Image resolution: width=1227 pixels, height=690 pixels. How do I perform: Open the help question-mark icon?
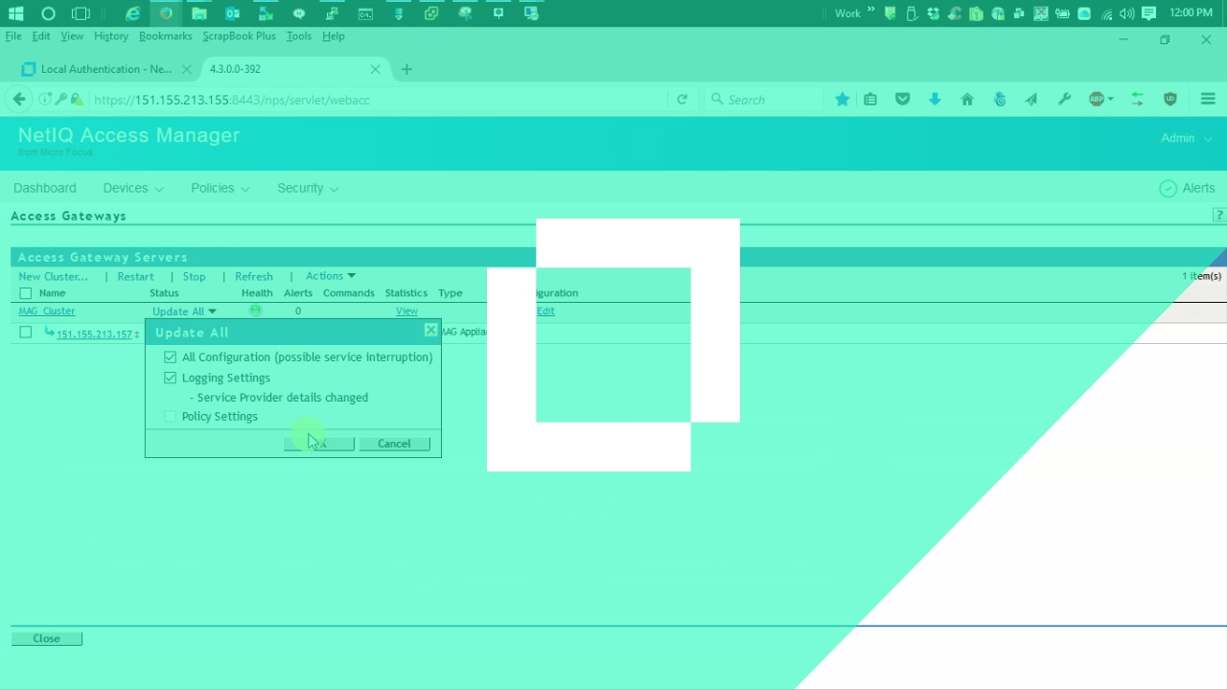click(1219, 216)
